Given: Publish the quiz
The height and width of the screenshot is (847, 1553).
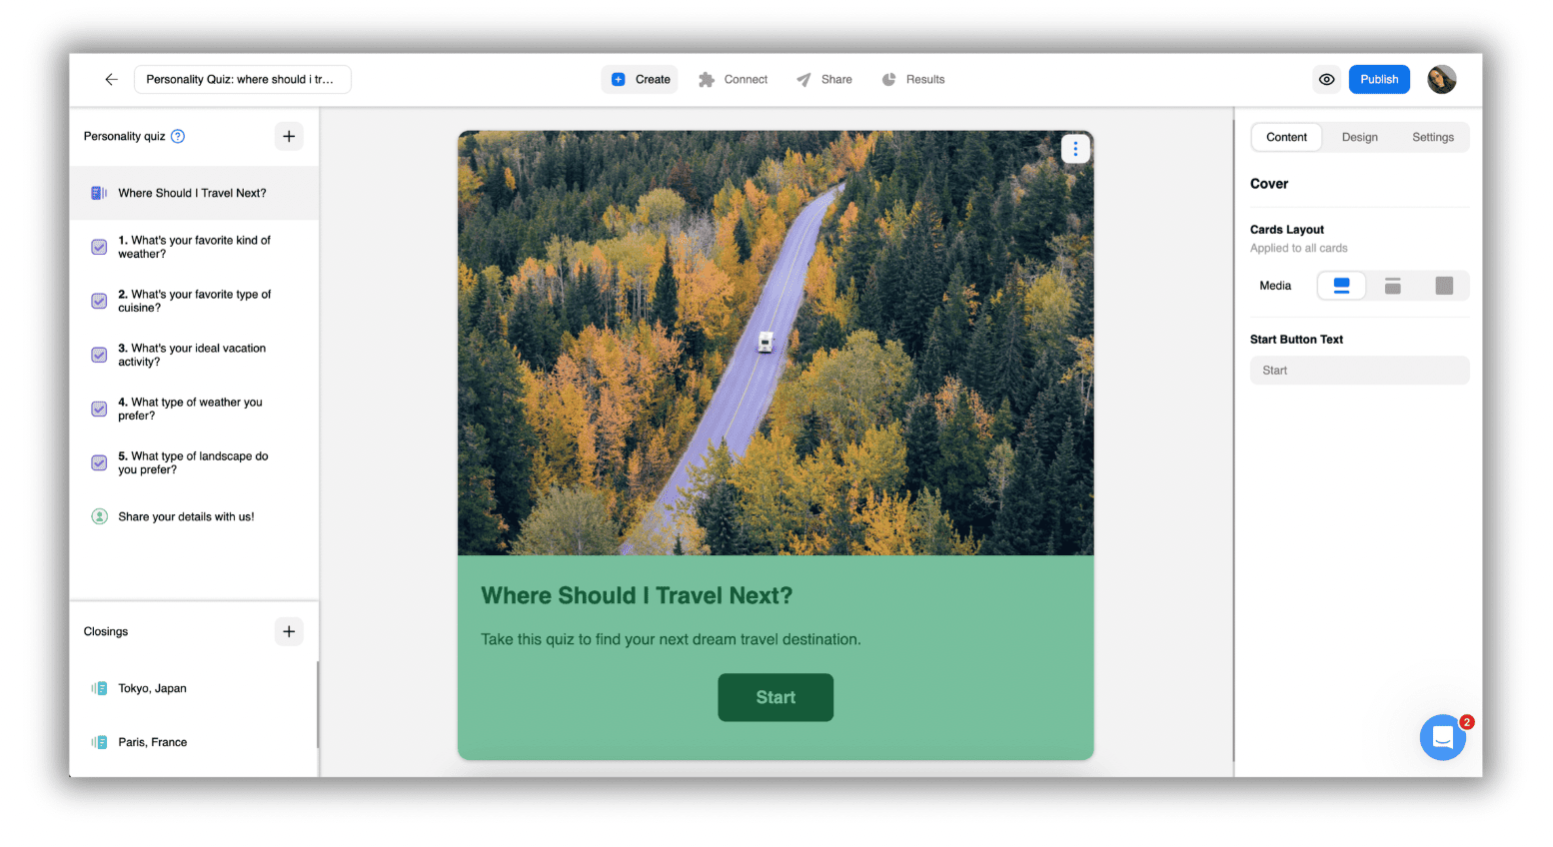Looking at the screenshot, I should pyautogui.click(x=1379, y=79).
